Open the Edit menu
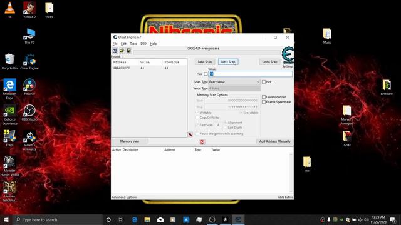The image size is (401, 225). point(123,44)
